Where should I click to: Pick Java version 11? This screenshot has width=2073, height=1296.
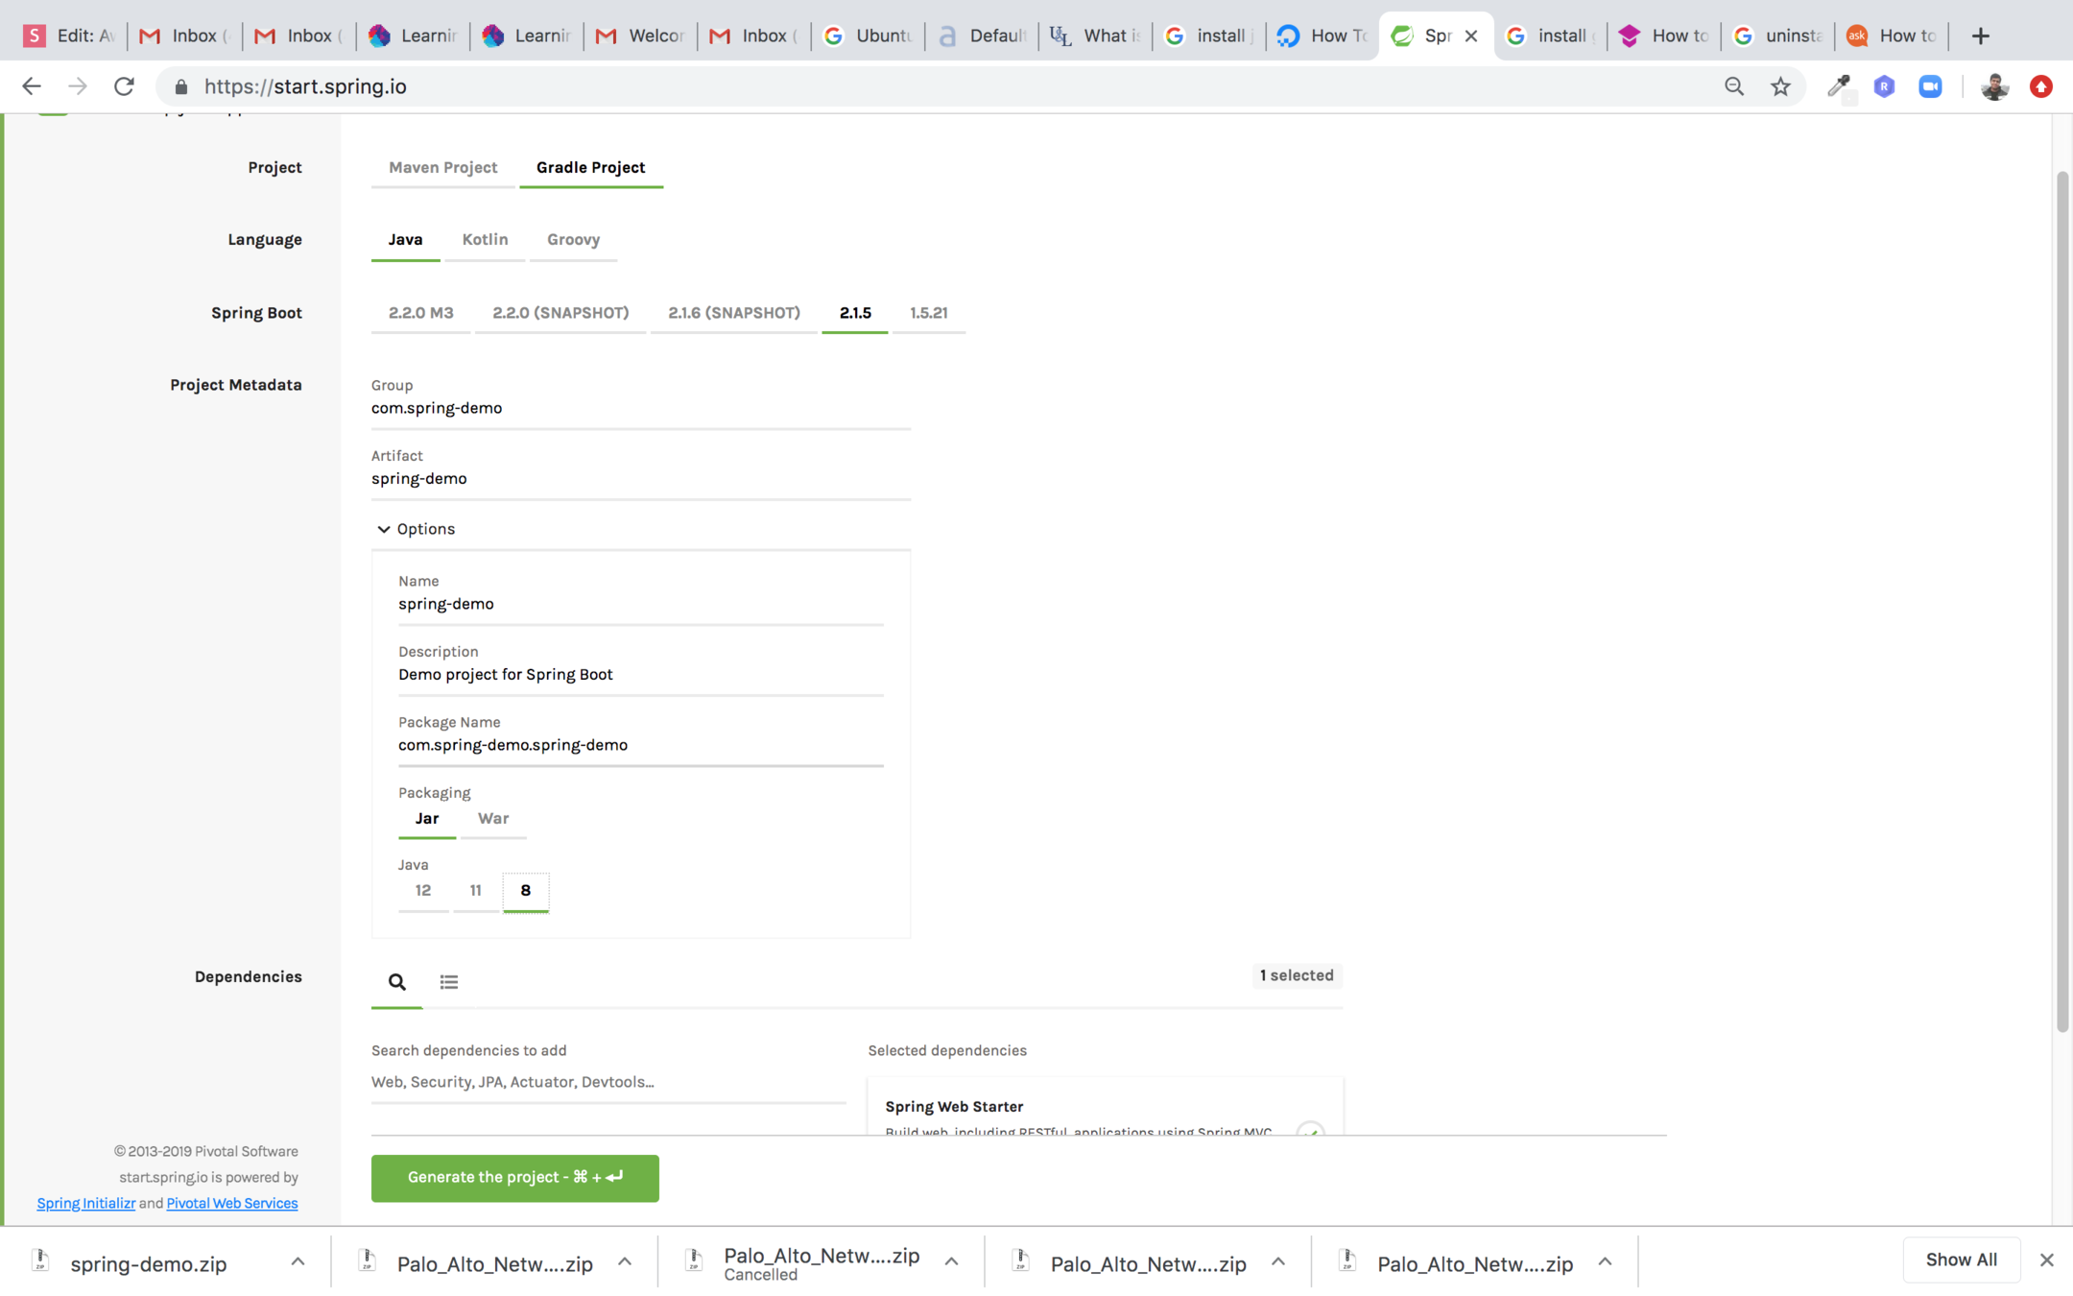475,890
